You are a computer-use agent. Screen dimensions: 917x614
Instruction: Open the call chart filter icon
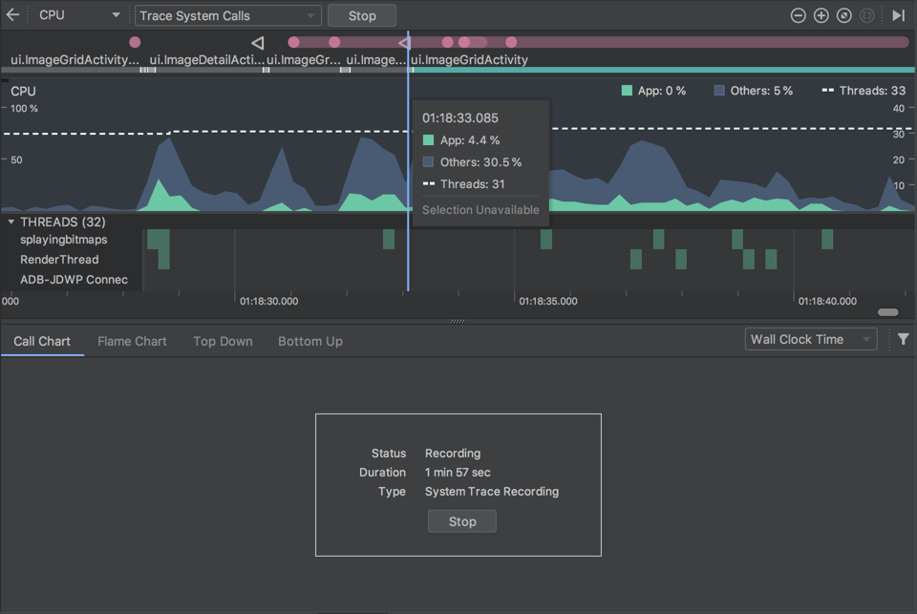(x=903, y=339)
